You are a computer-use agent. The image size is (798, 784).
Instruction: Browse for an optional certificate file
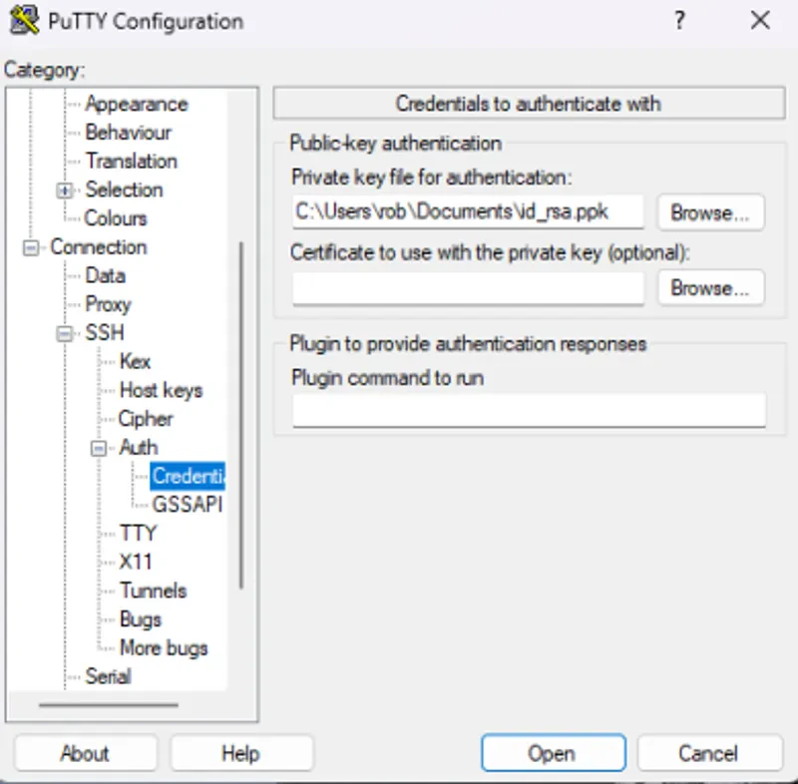pos(710,288)
